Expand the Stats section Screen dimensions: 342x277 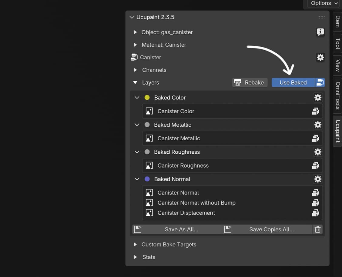135,257
